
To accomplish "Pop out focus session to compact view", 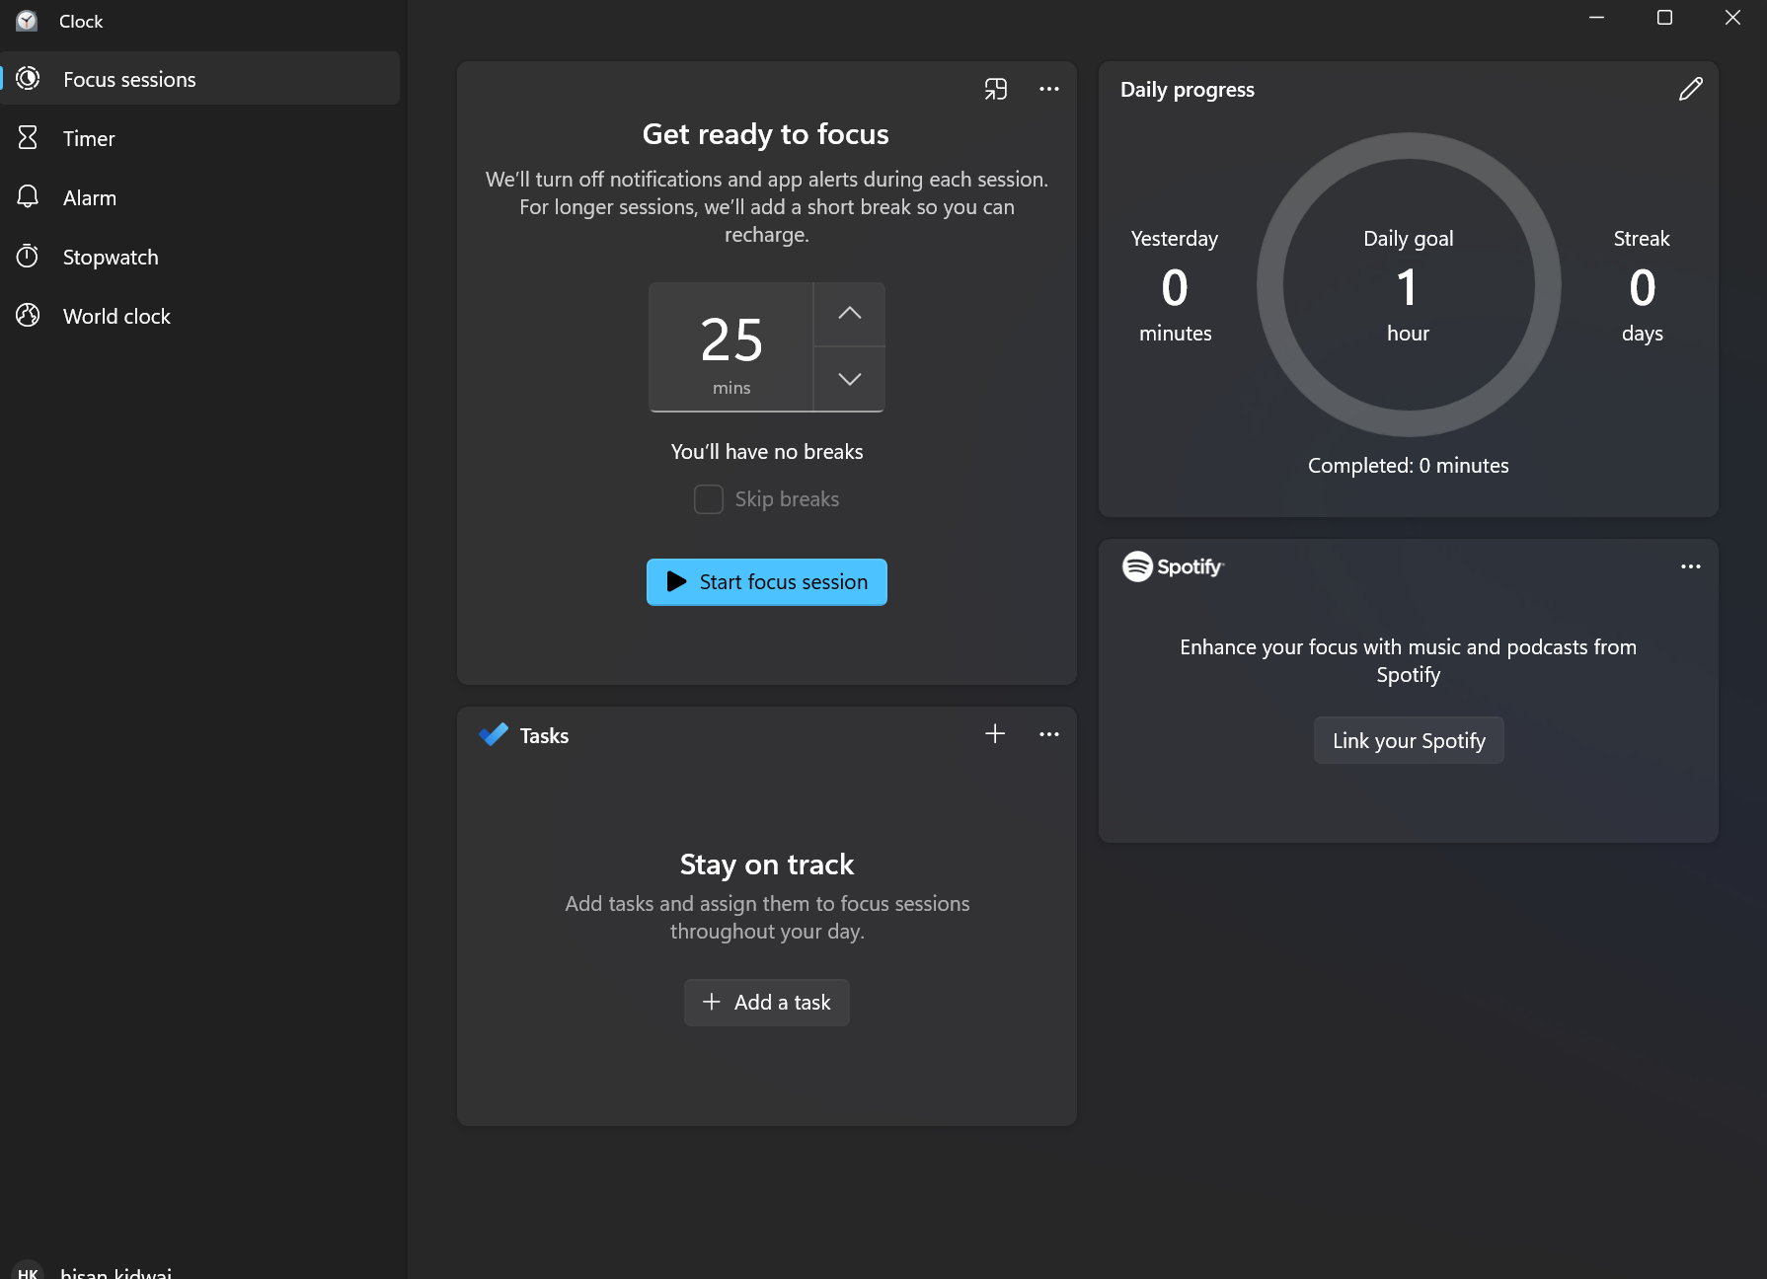I will tap(996, 89).
